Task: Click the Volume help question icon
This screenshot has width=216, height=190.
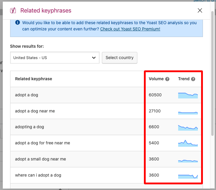Action: [x=167, y=79]
